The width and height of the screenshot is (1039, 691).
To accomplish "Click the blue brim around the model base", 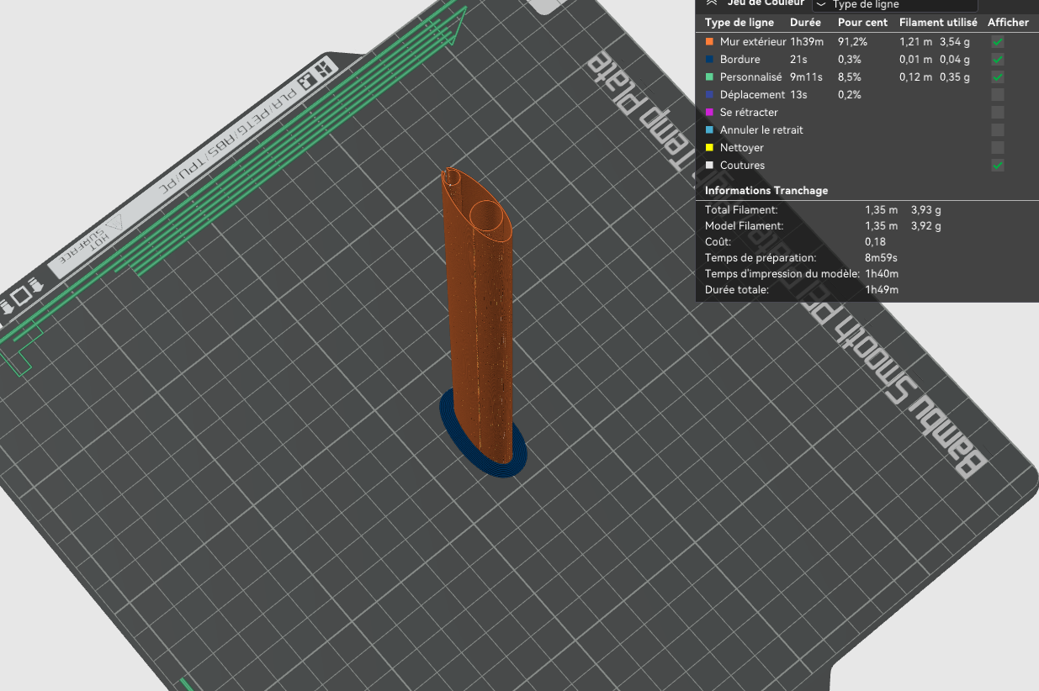I will 483,437.
